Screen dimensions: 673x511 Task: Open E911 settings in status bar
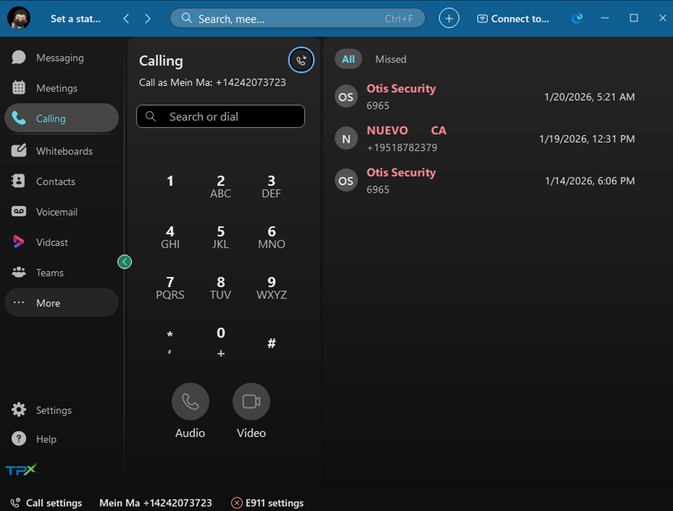coord(267,503)
